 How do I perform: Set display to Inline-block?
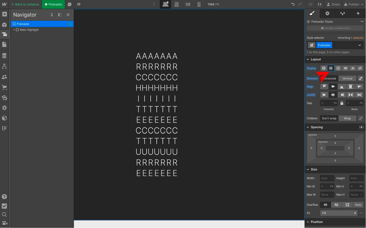tap(345, 68)
